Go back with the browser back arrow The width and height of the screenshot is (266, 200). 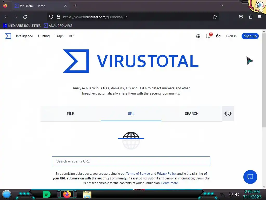pyautogui.click(x=6, y=17)
